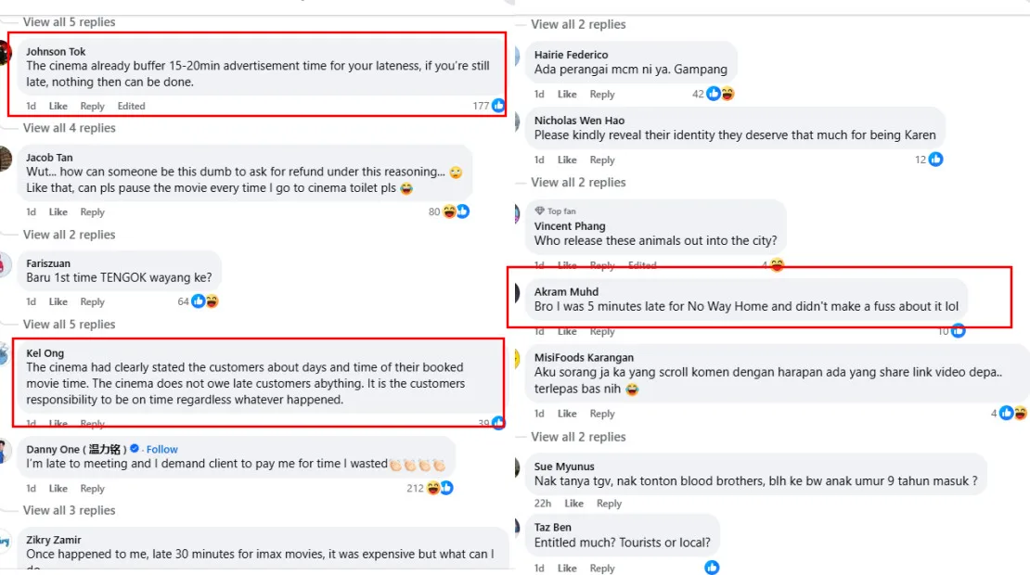Open Akram Muhd's profile name
This screenshot has height=575, width=1030.
(566, 291)
